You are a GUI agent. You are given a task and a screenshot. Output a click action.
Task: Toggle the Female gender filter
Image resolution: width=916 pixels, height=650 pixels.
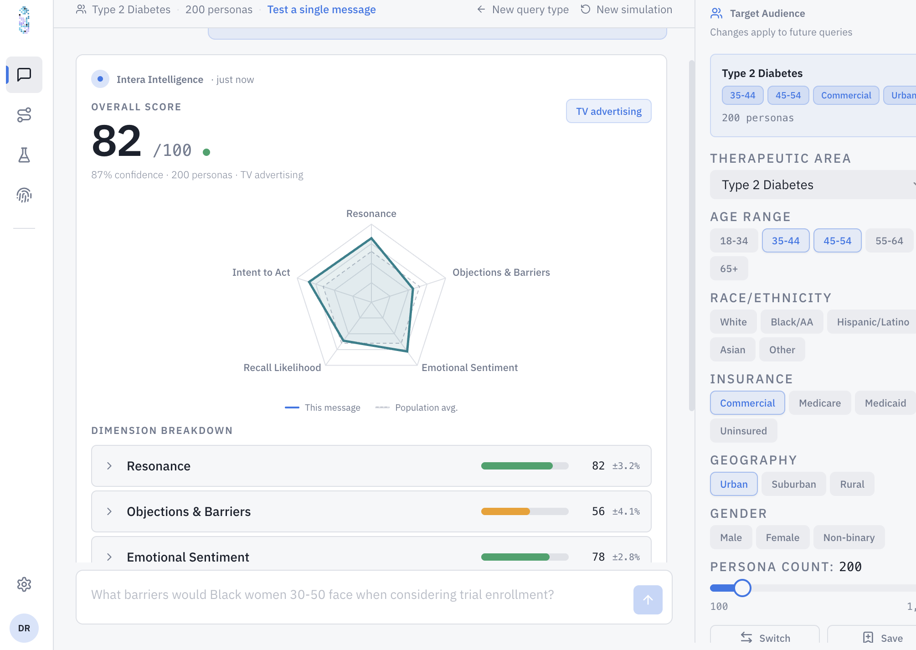click(782, 537)
